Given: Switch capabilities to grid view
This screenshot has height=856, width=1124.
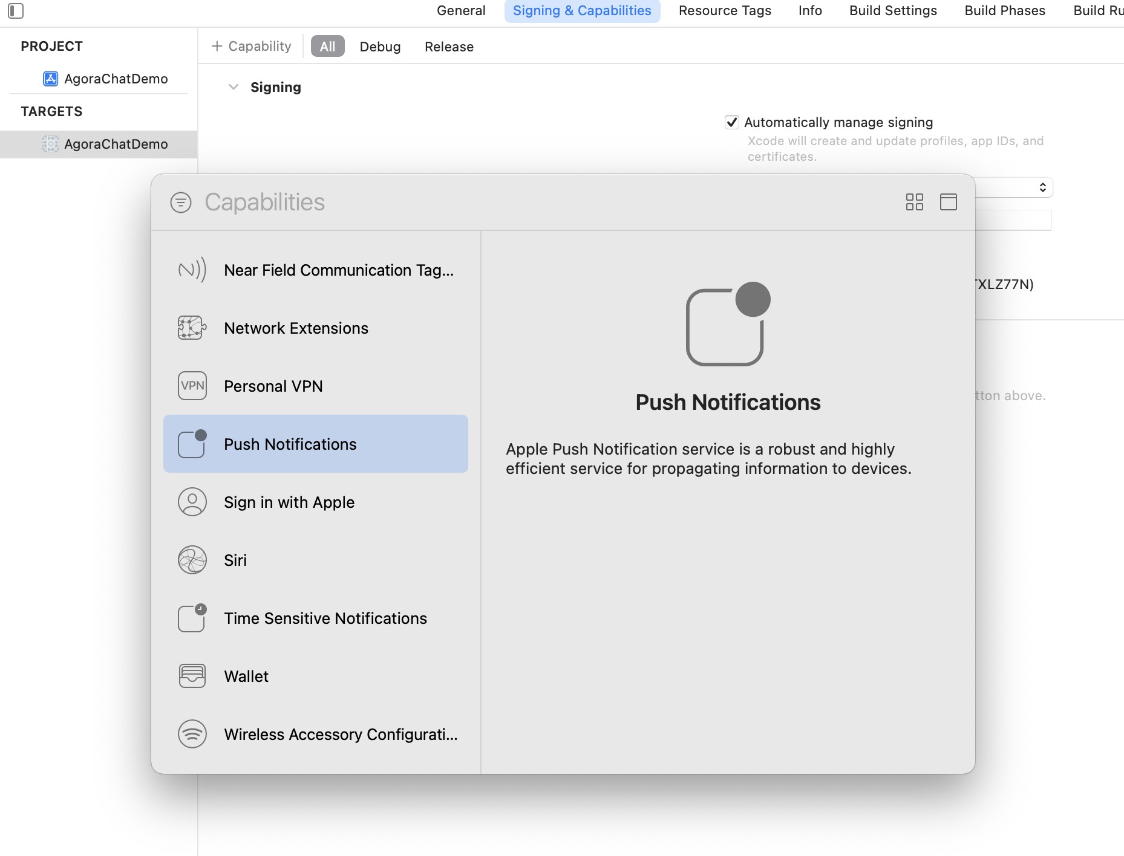Looking at the screenshot, I should tap(915, 202).
